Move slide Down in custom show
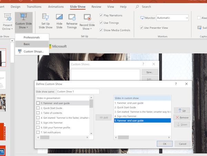 click(x=182, y=125)
